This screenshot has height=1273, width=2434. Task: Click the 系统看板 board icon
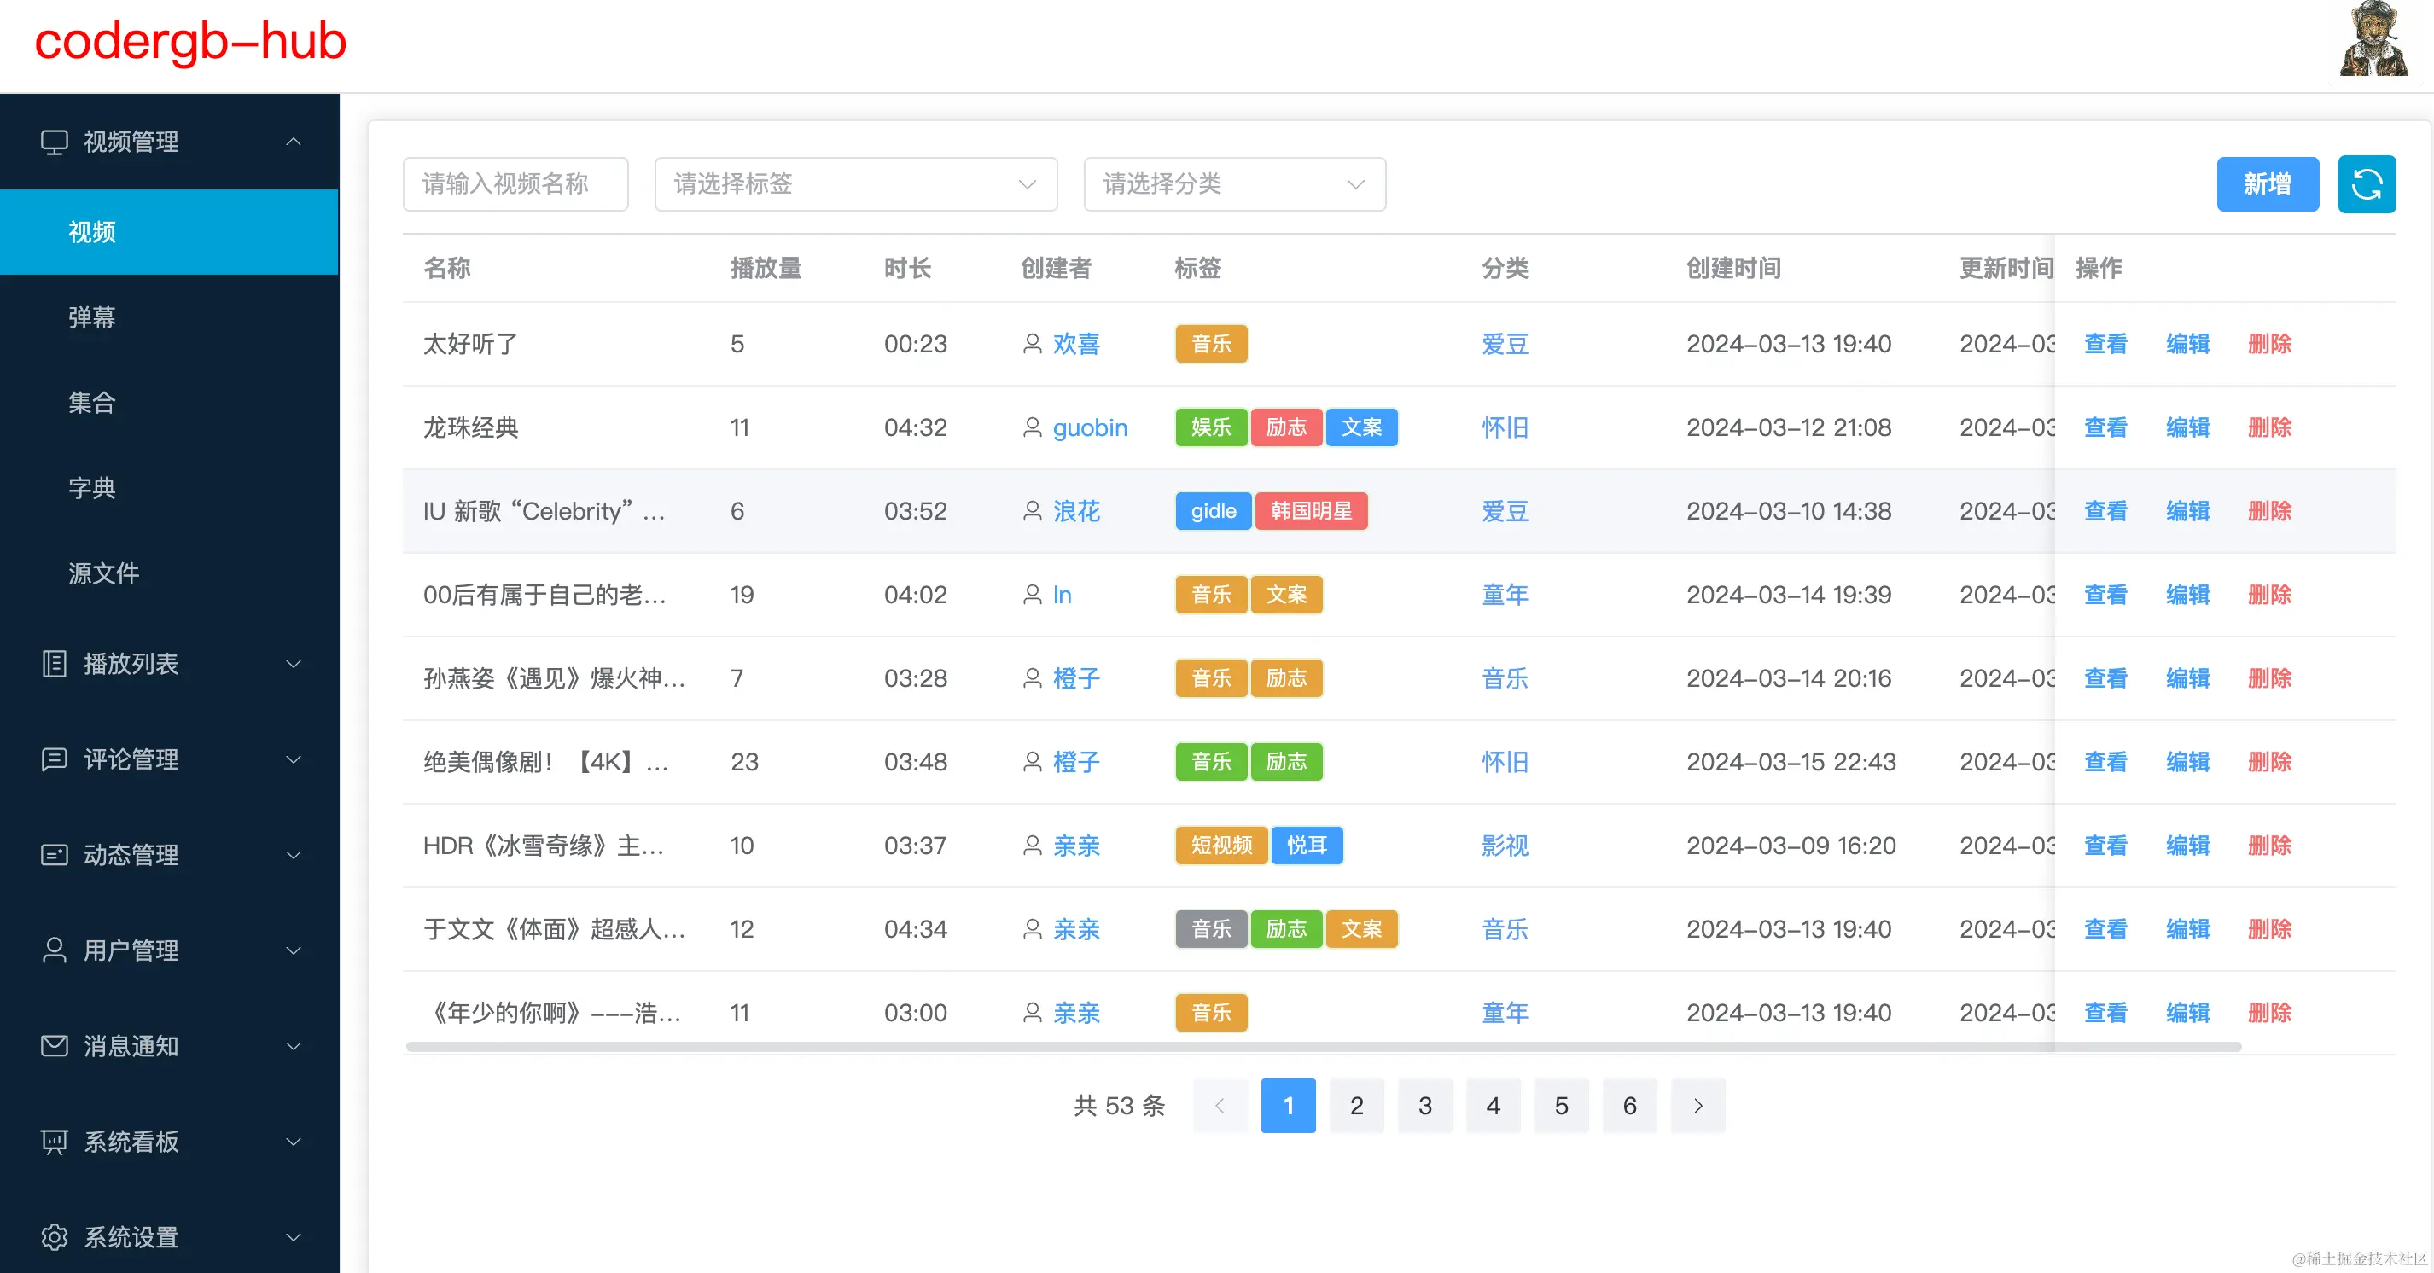[54, 1141]
